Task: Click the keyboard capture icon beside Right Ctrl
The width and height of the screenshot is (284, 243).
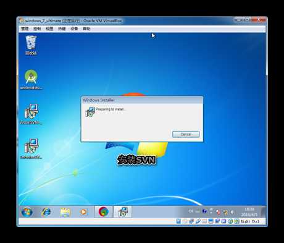Action: (236, 221)
